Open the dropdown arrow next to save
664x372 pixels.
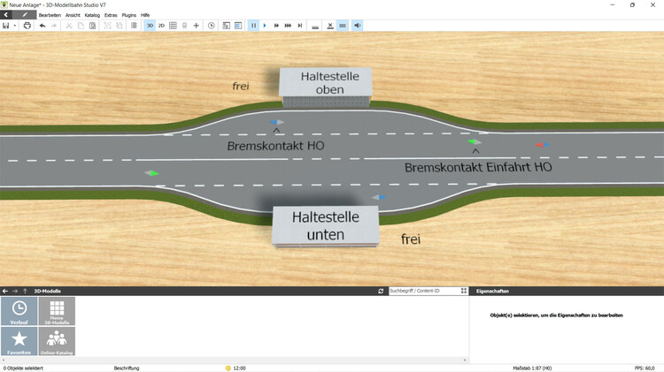[x=15, y=26]
